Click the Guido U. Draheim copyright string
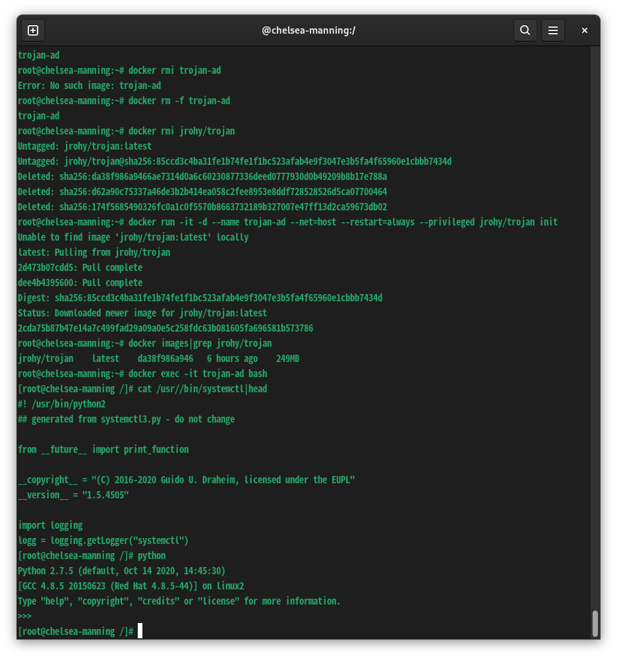Screen dimensions: 617x658 (187, 479)
